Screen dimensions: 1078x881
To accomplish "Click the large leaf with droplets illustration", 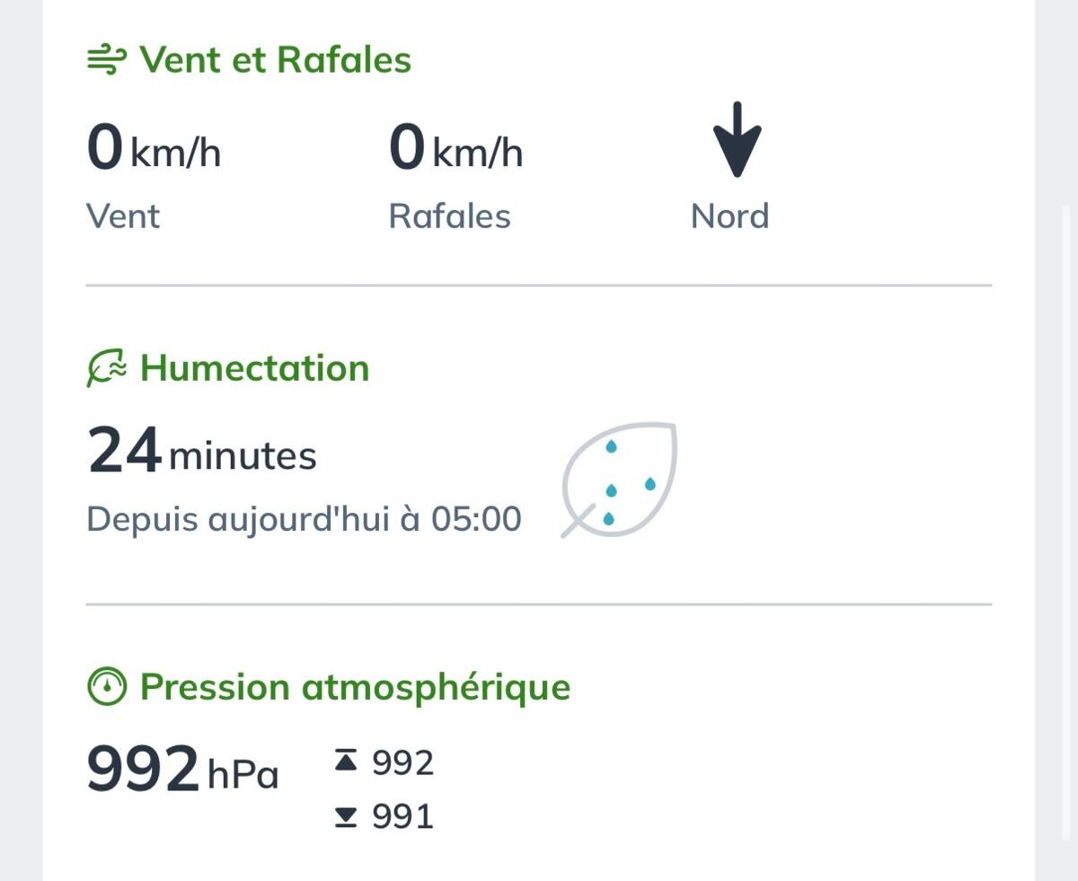I will coord(619,480).
